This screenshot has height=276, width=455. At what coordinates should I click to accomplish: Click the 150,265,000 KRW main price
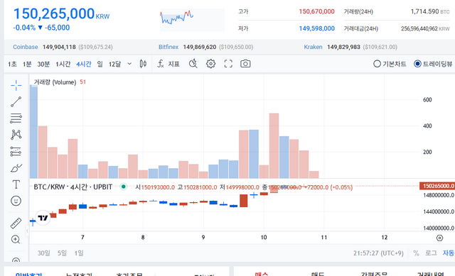click(x=62, y=13)
